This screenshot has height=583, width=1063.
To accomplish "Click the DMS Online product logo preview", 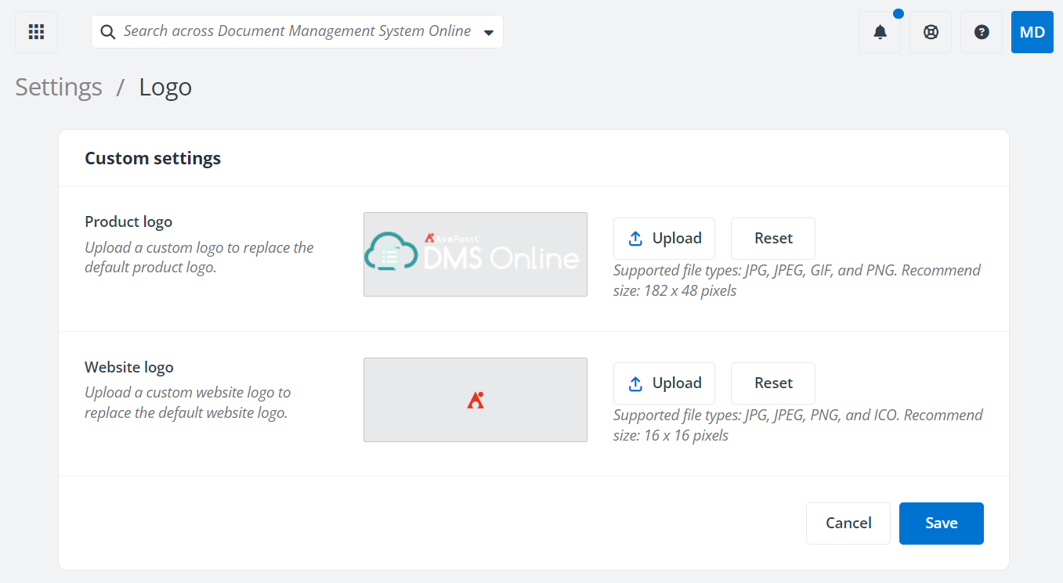I will (475, 254).
